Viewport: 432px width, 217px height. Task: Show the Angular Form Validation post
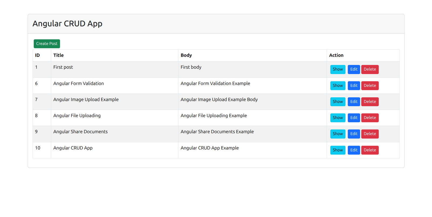[337, 86]
